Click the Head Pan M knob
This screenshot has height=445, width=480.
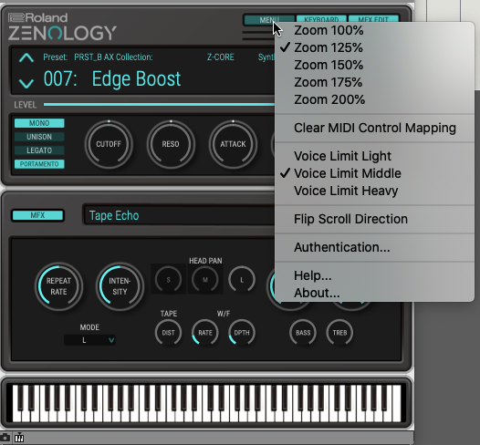point(205,280)
